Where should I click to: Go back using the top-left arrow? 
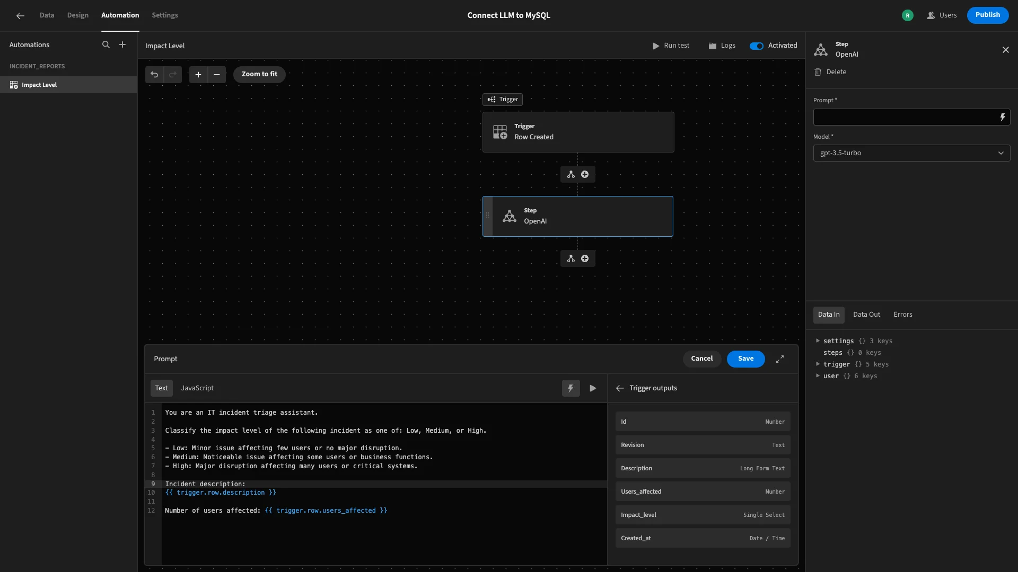[20, 15]
